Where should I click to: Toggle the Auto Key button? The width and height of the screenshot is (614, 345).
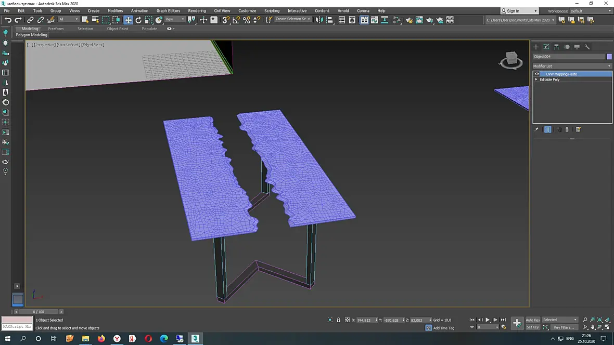(532, 320)
